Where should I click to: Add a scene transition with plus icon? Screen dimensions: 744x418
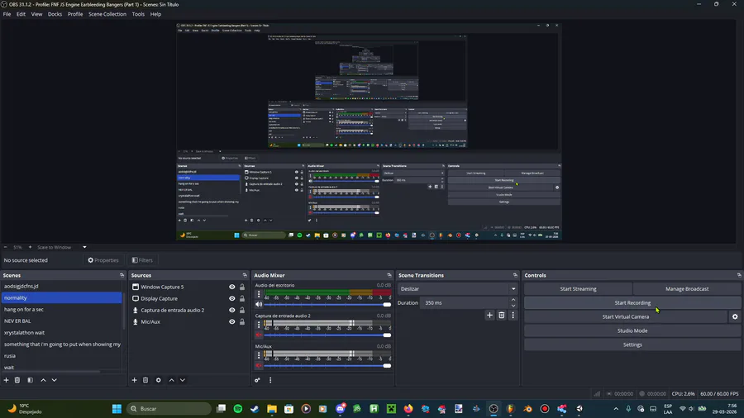pos(489,316)
